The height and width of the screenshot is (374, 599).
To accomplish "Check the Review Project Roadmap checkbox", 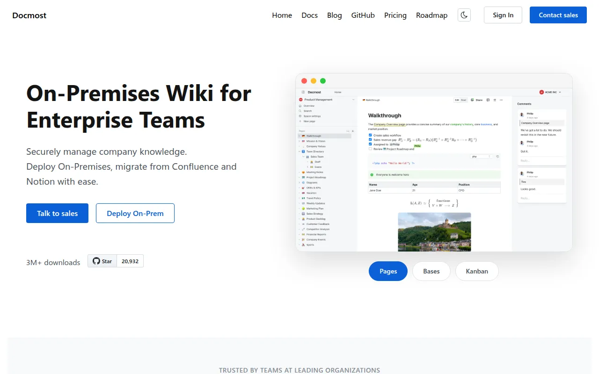I will point(370,149).
